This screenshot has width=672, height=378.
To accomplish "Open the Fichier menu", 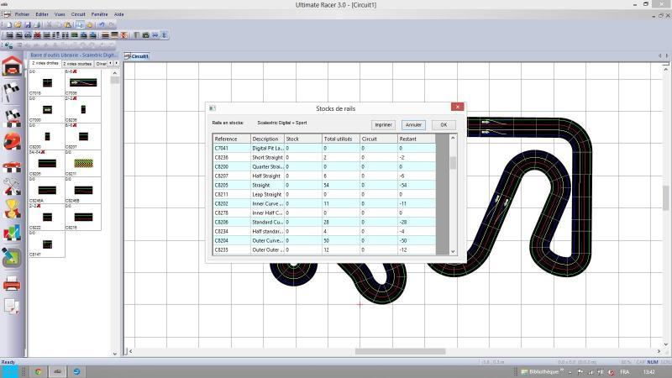I will (x=22, y=14).
